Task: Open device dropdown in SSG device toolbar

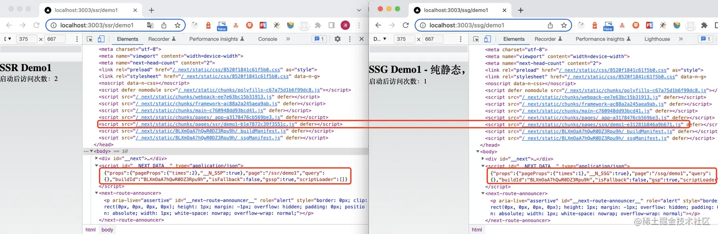Action: click(x=380, y=39)
